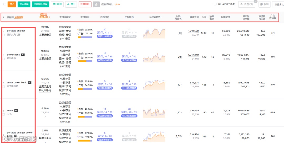Click the 广告竞品数 column header
Viewport: 284px width, 144px height.
273,17
